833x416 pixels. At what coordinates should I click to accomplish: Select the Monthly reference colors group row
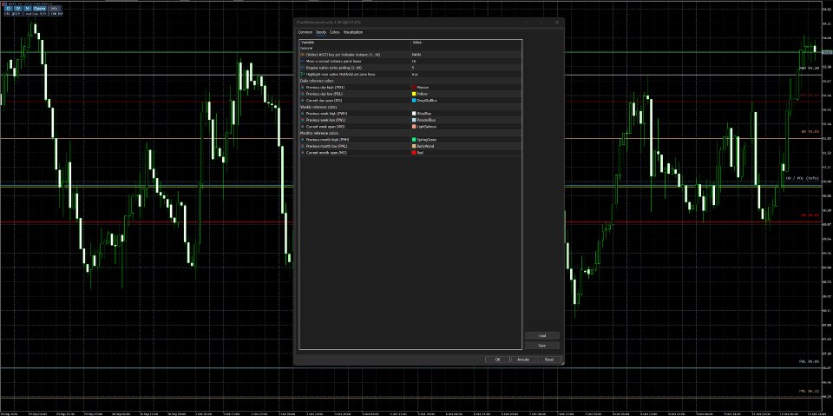tap(410, 133)
